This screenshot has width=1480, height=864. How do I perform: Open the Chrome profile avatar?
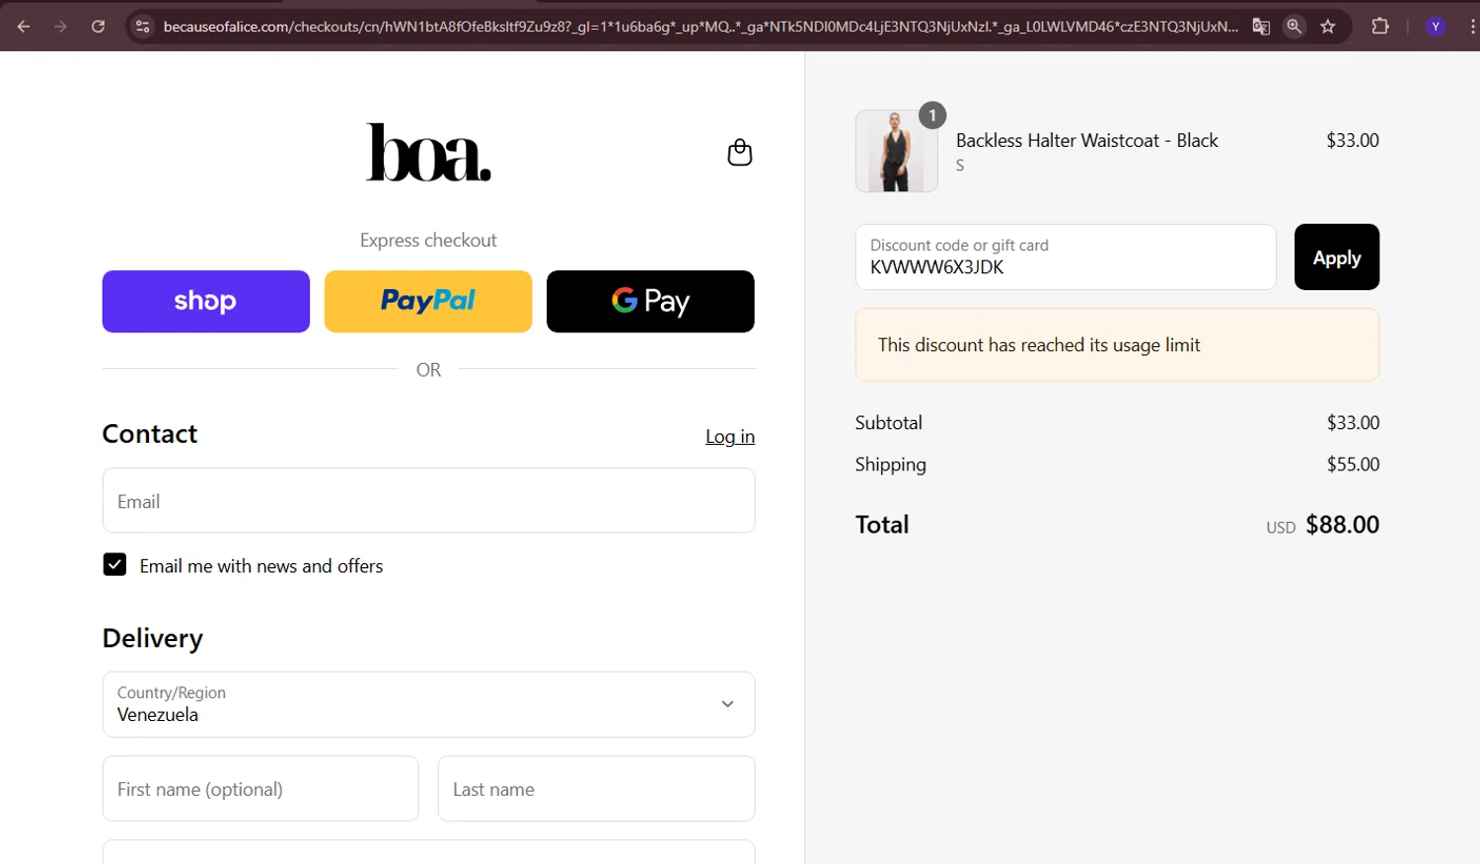point(1436,27)
